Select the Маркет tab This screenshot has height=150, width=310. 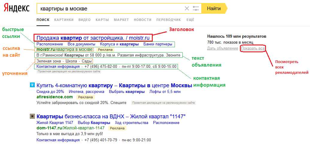pyautogui.click(x=121, y=20)
